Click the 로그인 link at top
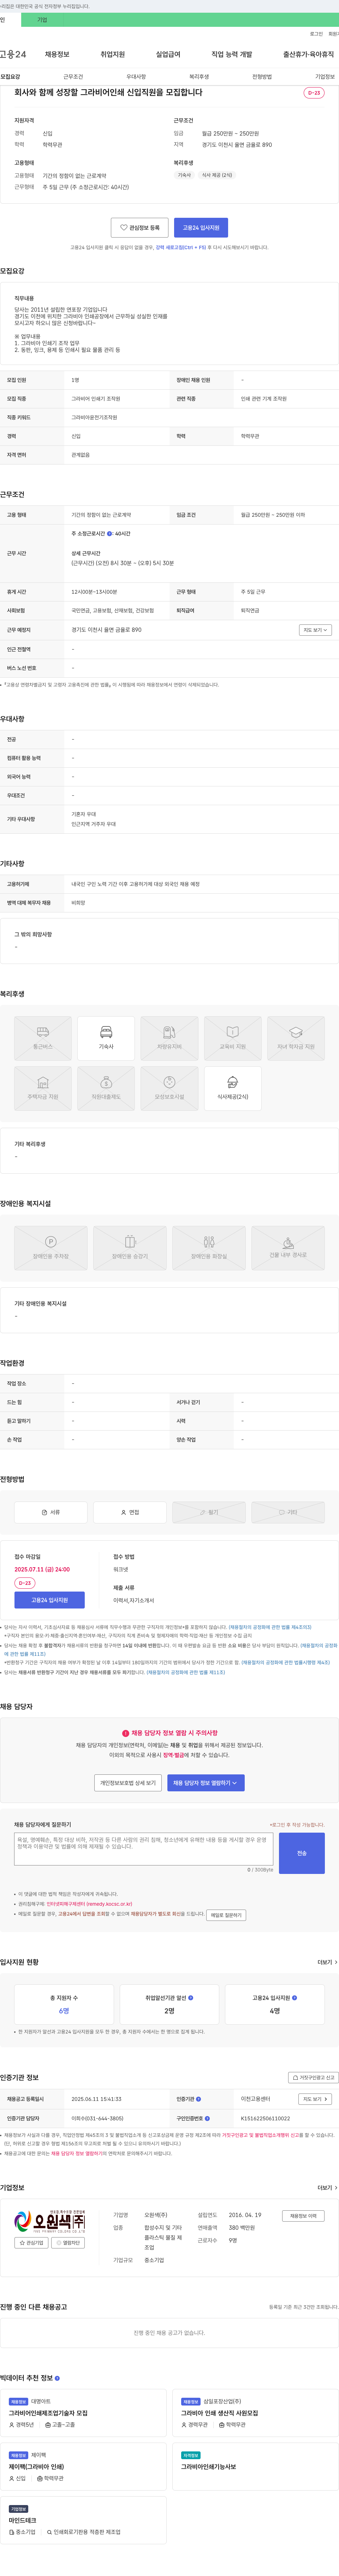Image resolution: width=339 pixels, height=2576 pixels. [316, 34]
